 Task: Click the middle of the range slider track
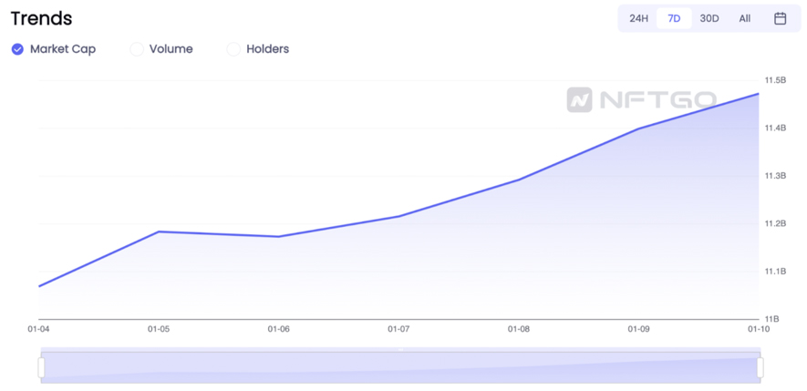tap(400, 367)
